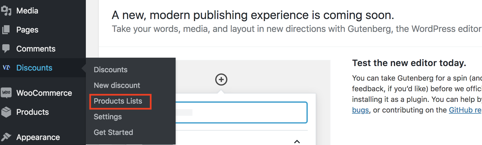Click the blue-outlined editor text block
Viewport: 482px width, 145px height.
(x=242, y=113)
